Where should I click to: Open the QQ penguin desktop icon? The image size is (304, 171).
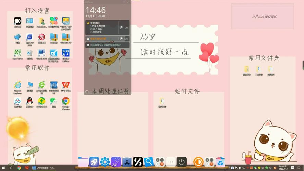point(29,101)
